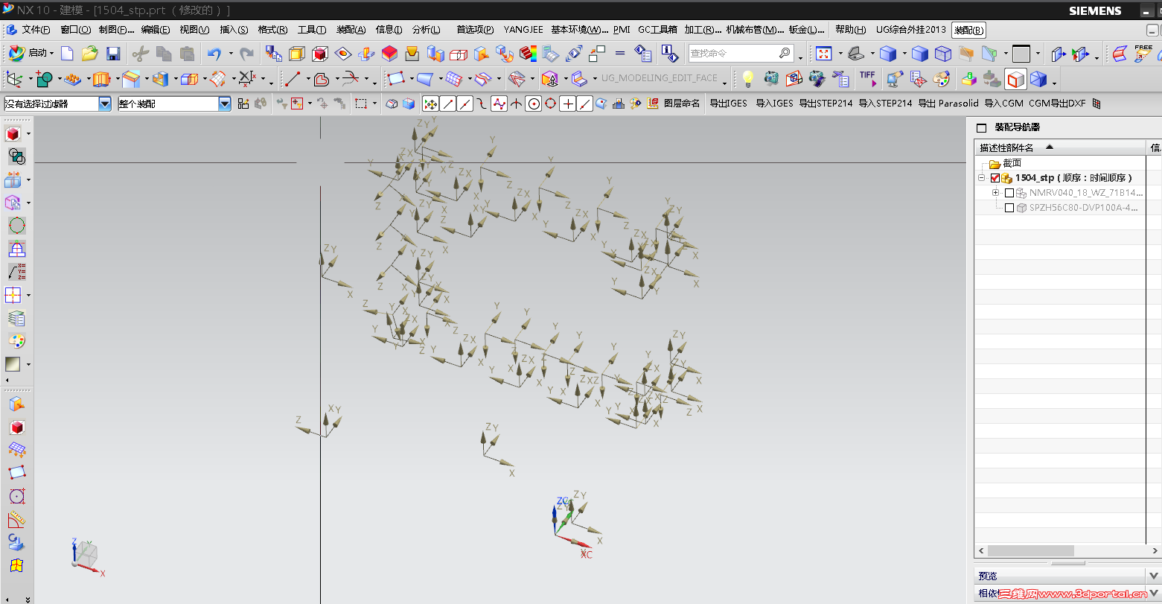Open the 插入(S) menu
The image size is (1162, 604).
(234, 30)
